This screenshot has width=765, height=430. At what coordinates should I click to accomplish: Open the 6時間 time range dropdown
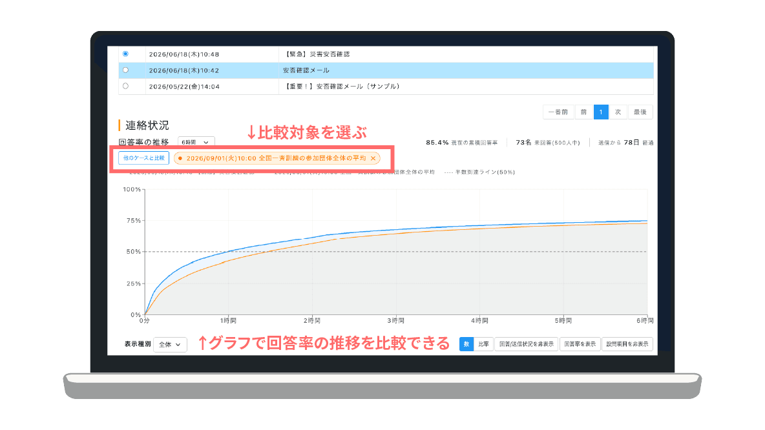196,142
